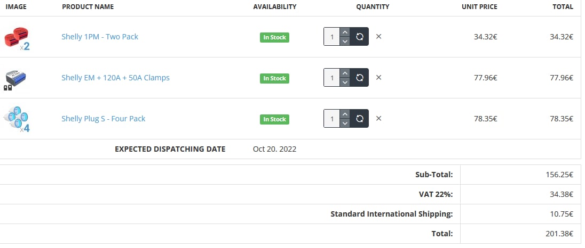This screenshot has height=248, width=585.
Task: Click quantity input for Shelly Plug S
Action: coord(331,119)
